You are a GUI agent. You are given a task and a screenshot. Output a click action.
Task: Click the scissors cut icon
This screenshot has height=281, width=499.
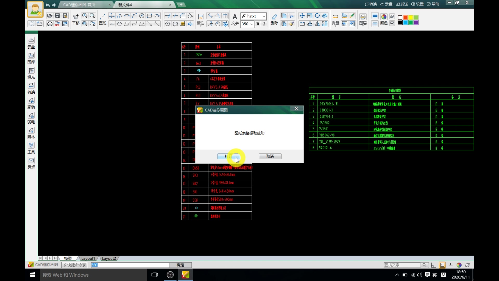292,16
